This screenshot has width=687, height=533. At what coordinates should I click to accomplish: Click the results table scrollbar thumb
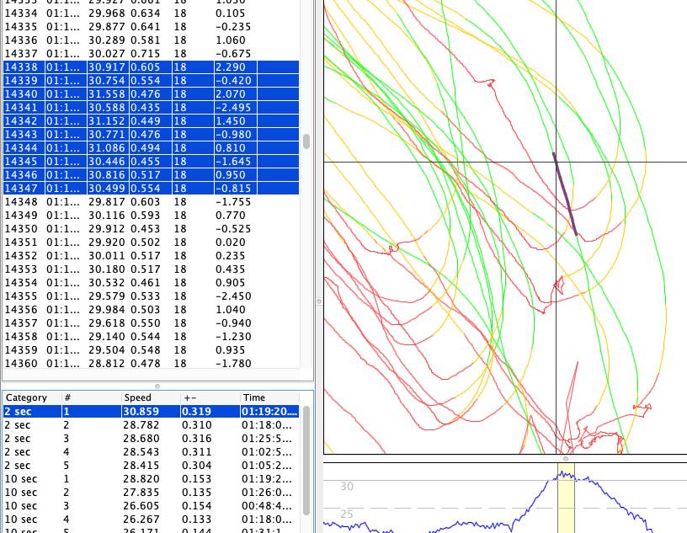[306, 459]
